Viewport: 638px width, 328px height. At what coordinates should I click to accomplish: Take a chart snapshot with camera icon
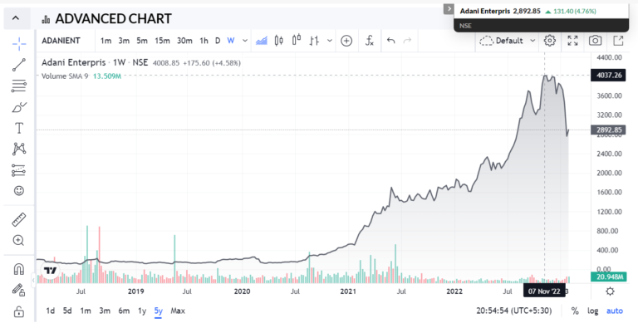pos(596,41)
